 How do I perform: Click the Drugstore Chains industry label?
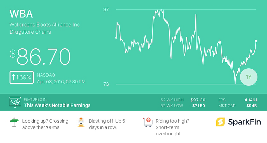pyautogui.click(x=30, y=32)
